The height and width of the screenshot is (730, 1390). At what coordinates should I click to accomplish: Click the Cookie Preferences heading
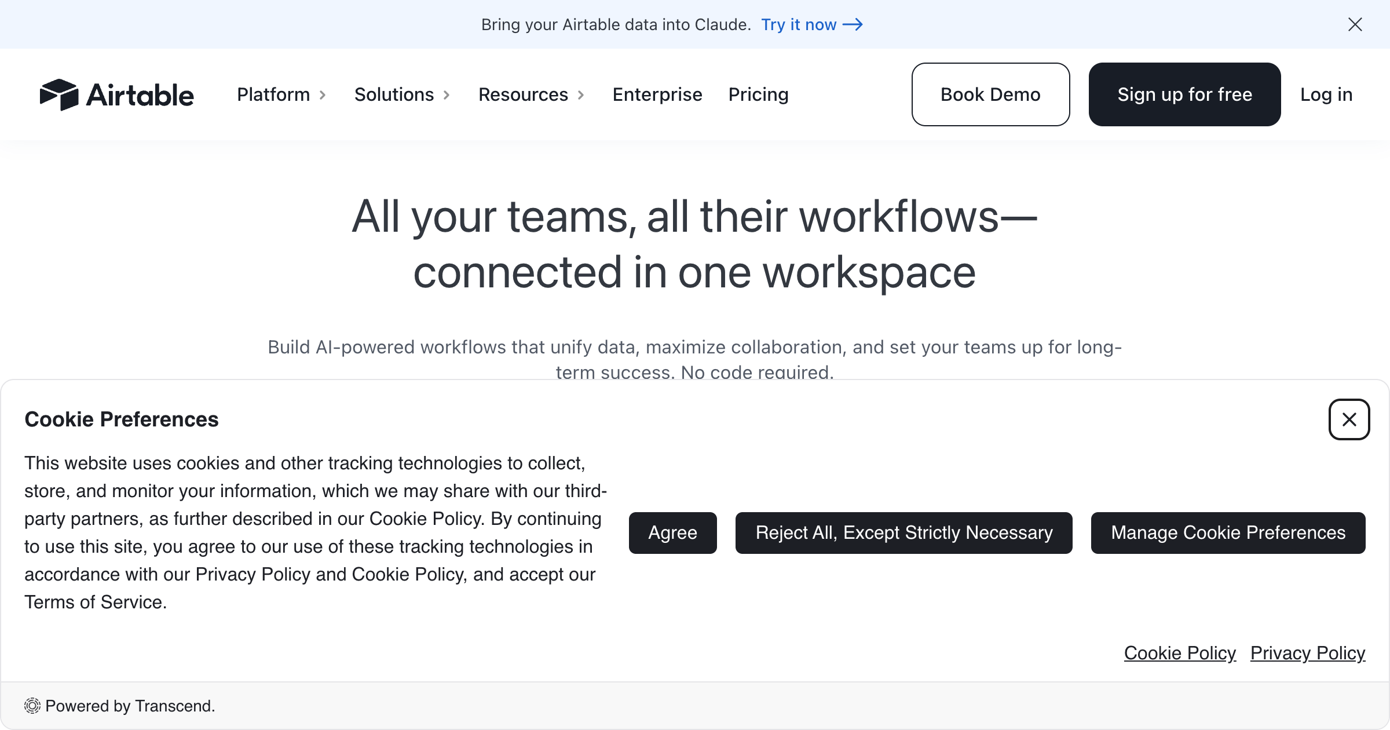(x=122, y=419)
